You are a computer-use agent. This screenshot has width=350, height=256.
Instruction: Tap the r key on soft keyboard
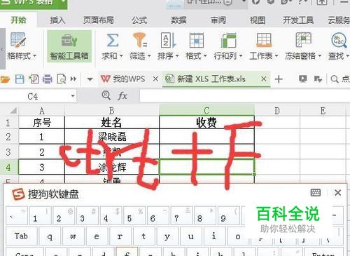(x=120, y=236)
